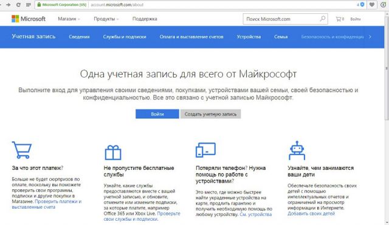Open the Поддержка menu item
389x225 pixels.
[x=145, y=19]
